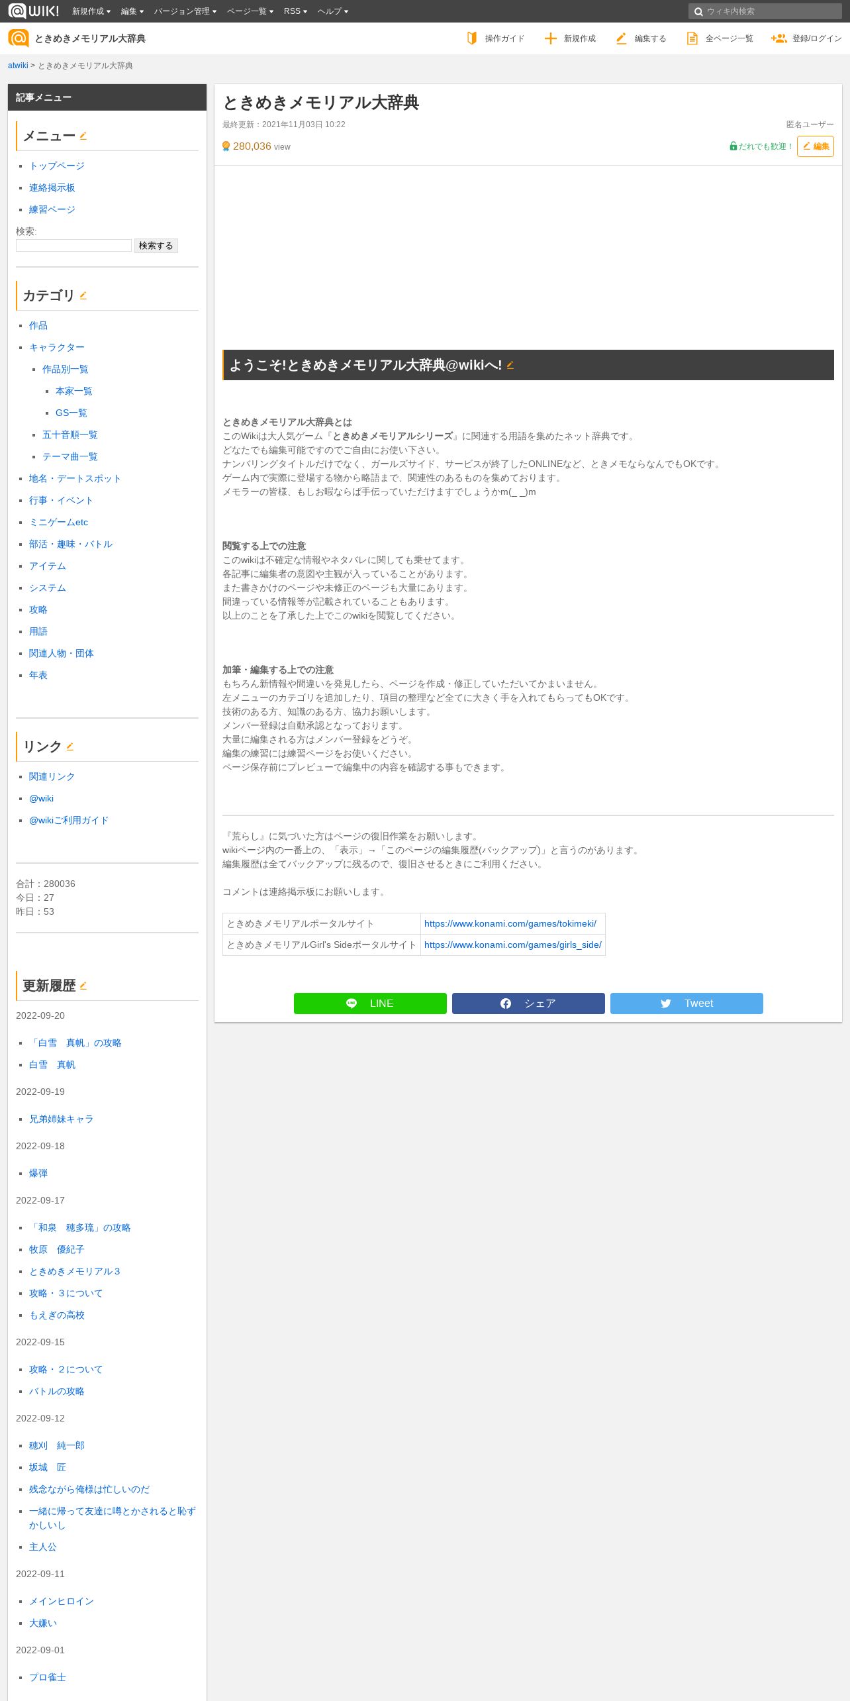Open the 操作ガイド guide icon

click(x=472, y=38)
